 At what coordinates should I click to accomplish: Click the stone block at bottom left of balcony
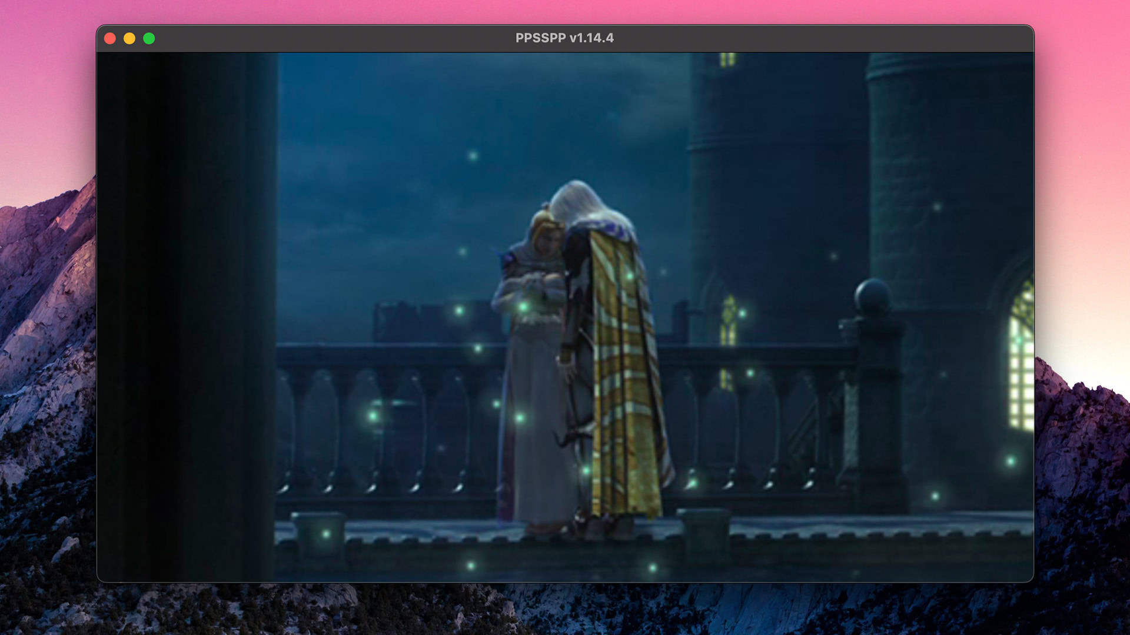coord(318,535)
